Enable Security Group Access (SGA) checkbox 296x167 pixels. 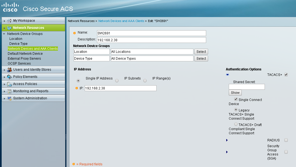coord(286,152)
